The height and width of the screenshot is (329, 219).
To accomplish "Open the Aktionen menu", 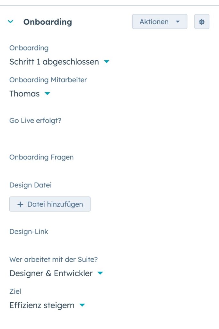I will 159,22.
